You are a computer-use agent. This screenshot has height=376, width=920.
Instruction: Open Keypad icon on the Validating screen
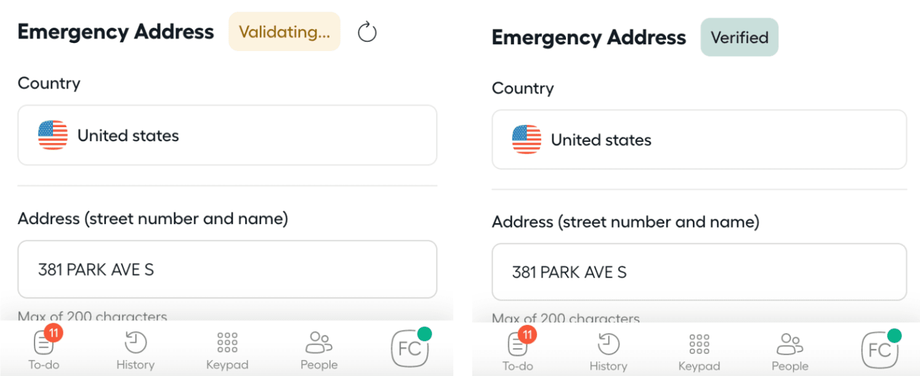227,342
